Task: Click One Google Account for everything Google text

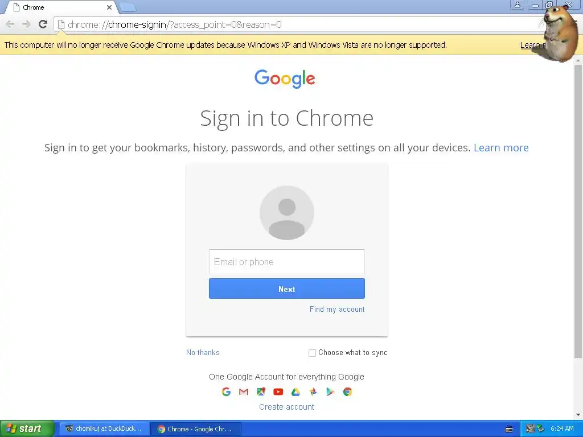Action: coord(287,377)
